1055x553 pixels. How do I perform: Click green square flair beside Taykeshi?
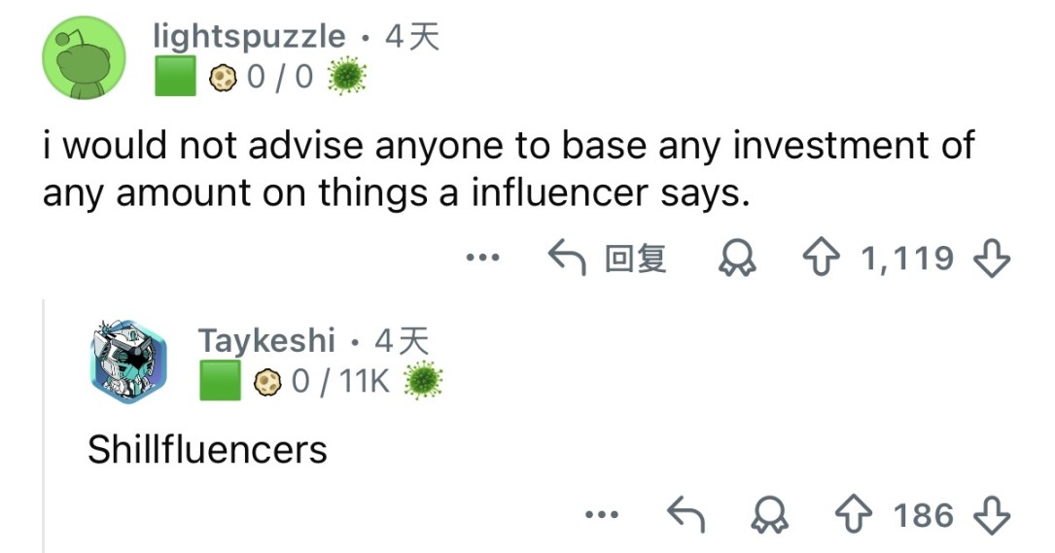click(221, 380)
